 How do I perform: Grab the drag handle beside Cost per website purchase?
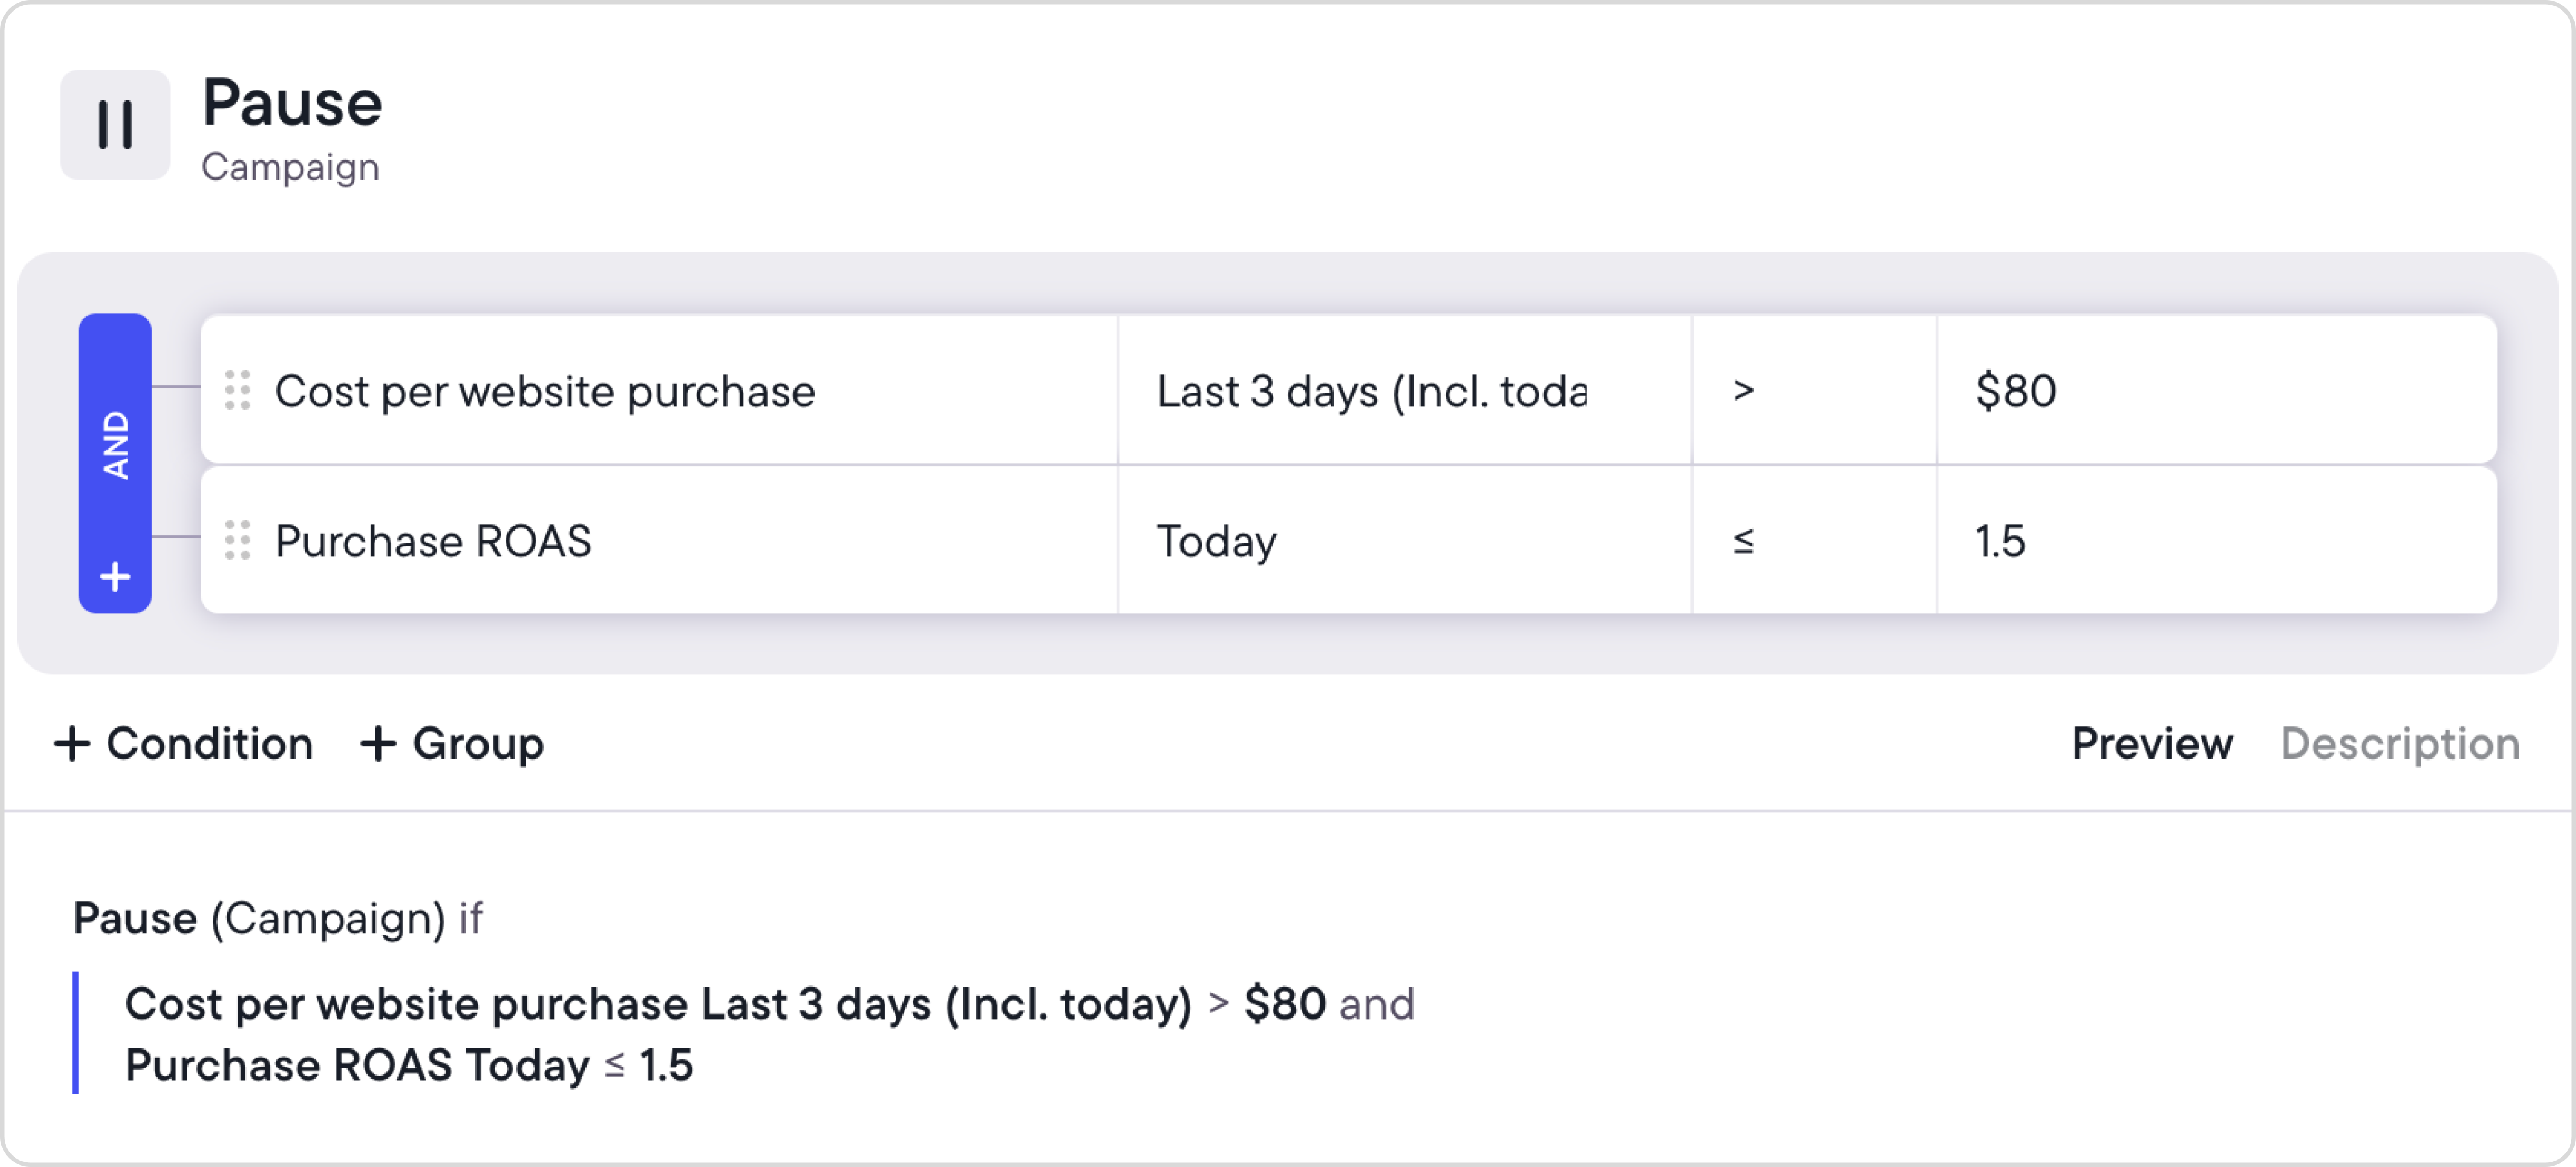click(238, 390)
